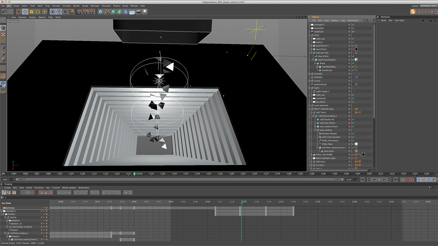The image size is (438, 246).
Task: Open the Tags menu in Objects manager
Action: (343, 20)
